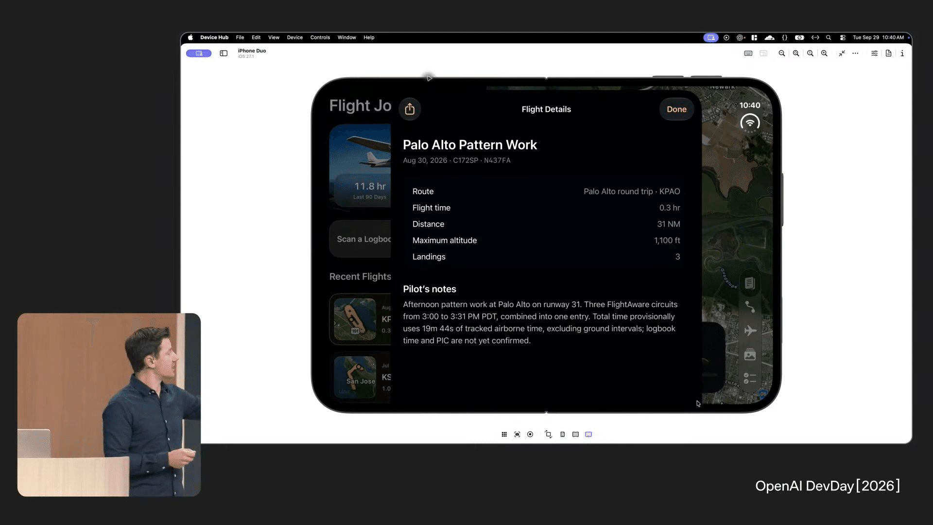Select the highlighted framed layout icon
The image size is (933, 525).
click(x=588, y=435)
